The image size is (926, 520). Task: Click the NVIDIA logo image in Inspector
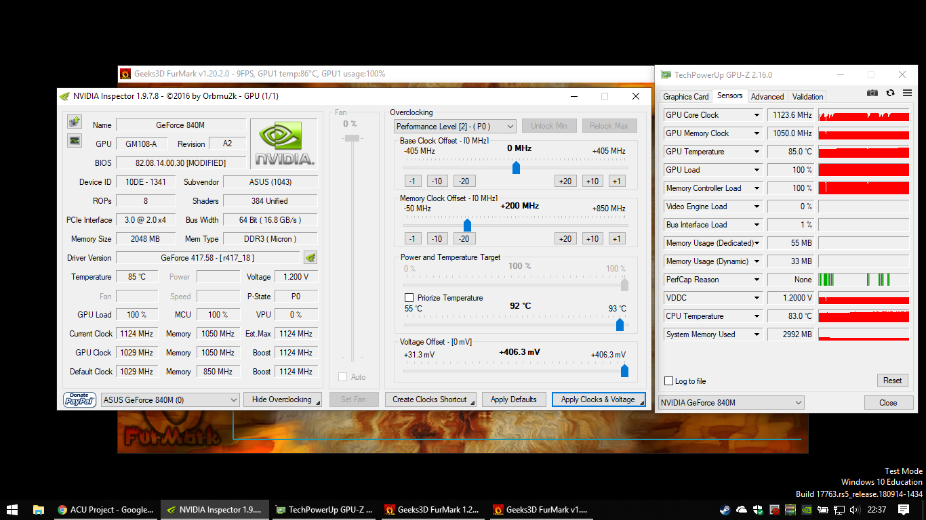284,144
